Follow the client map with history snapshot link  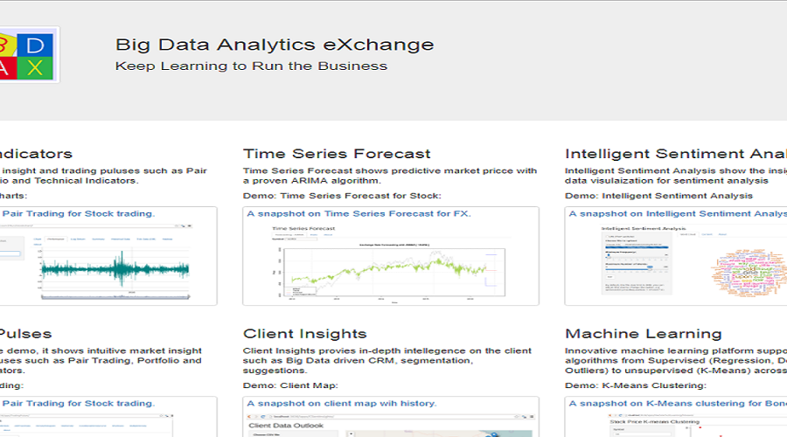click(x=341, y=404)
